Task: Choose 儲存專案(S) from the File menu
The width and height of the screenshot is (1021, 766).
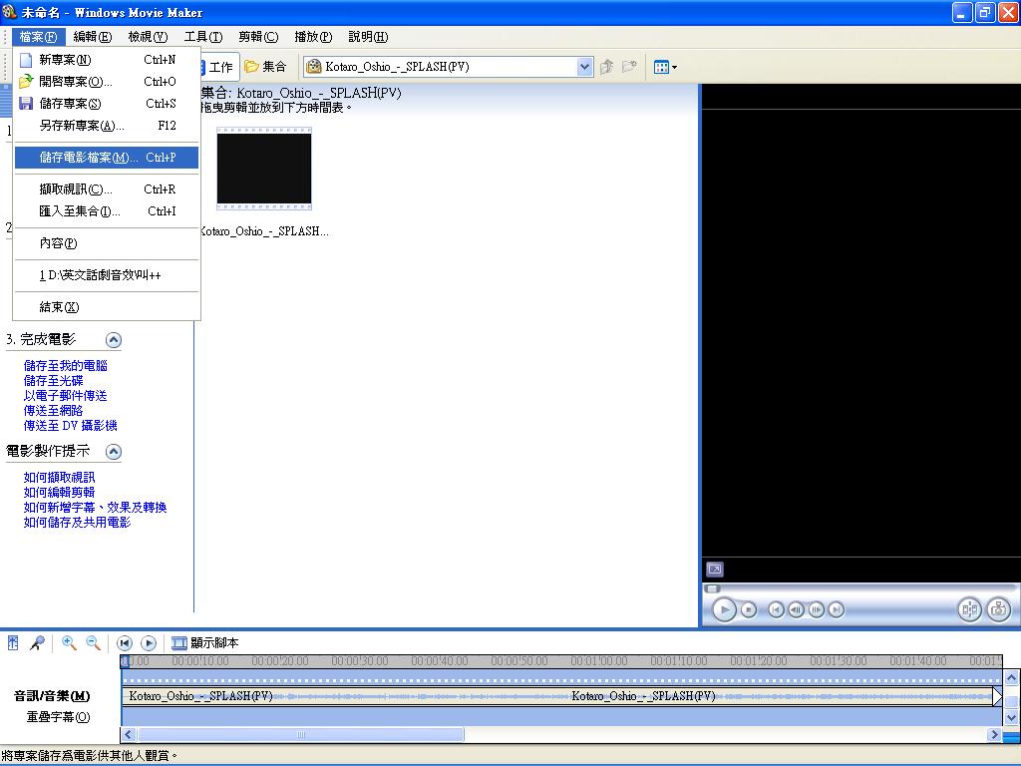Action: point(106,104)
